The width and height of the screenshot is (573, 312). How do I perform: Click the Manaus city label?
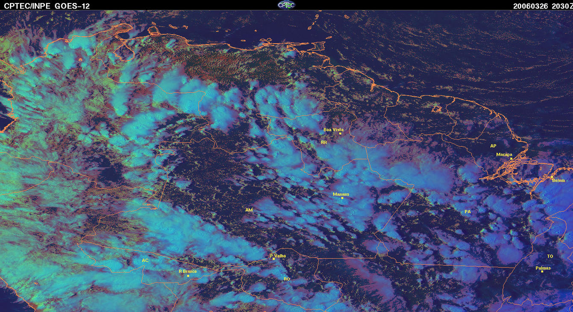tap(341, 194)
